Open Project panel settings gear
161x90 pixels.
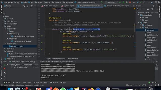point(32,6)
